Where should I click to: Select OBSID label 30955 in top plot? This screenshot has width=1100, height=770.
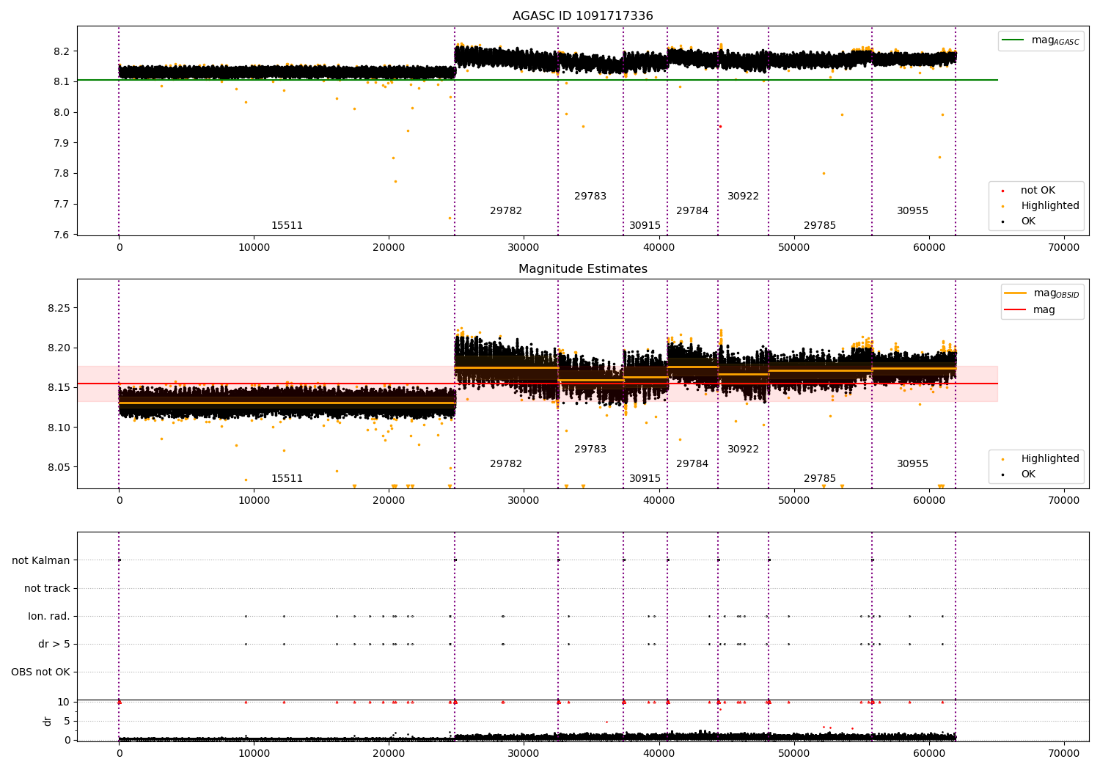point(912,210)
